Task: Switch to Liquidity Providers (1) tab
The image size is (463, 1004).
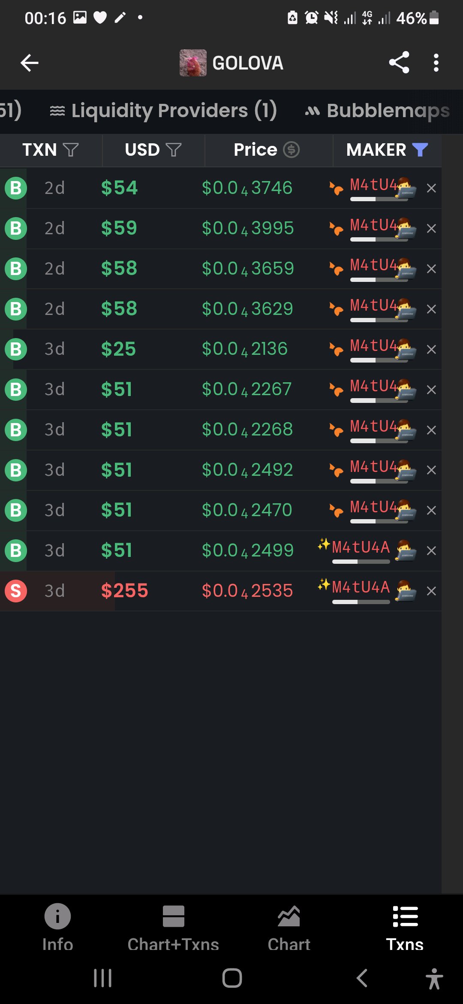Action: (x=163, y=111)
